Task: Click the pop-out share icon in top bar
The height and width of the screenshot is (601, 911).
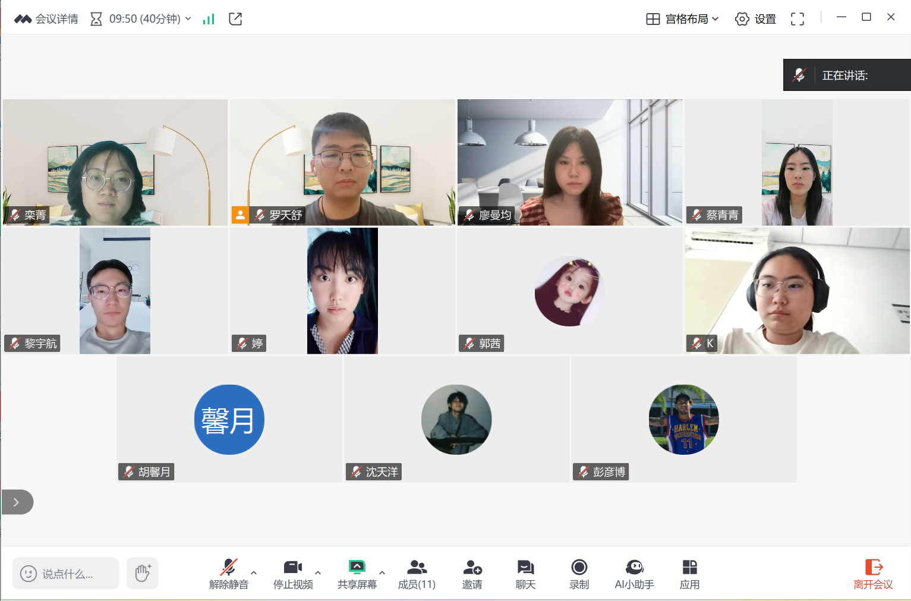Action: (235, 19)
